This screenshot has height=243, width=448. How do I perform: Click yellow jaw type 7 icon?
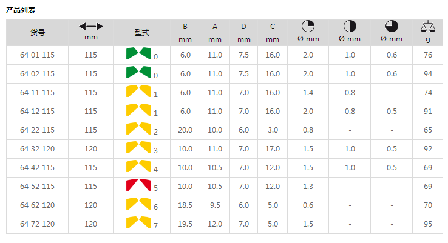point(138,222)
